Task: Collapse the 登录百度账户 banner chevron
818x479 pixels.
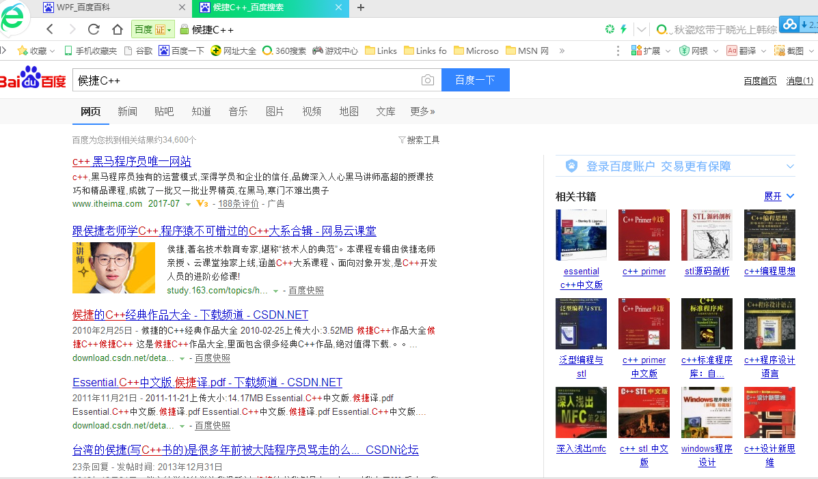Action: pyautogui.click(x=790, y=165)
